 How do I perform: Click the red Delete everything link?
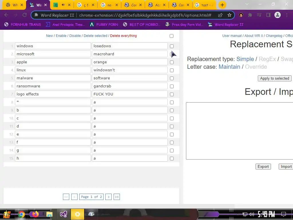point(123,36)
